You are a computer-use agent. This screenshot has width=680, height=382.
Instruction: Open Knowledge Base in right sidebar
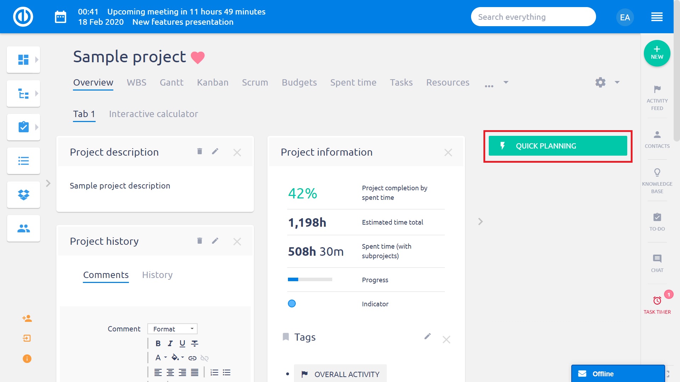[657, 181]
